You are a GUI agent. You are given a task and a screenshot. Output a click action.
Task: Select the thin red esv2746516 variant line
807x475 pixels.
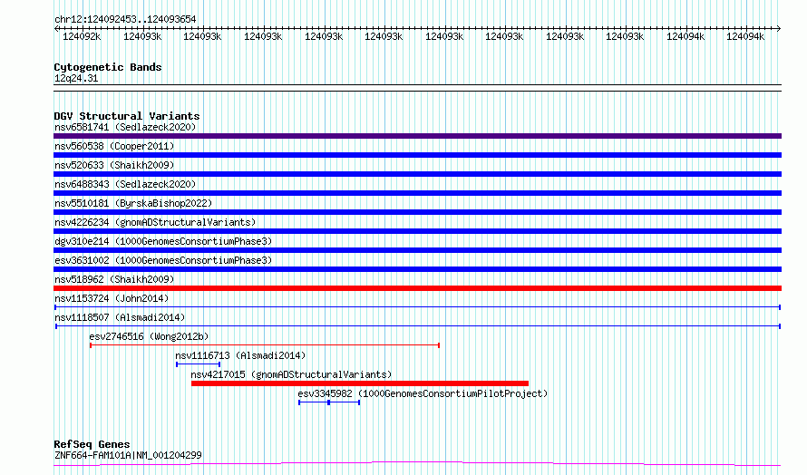click(x=265, y=345)
